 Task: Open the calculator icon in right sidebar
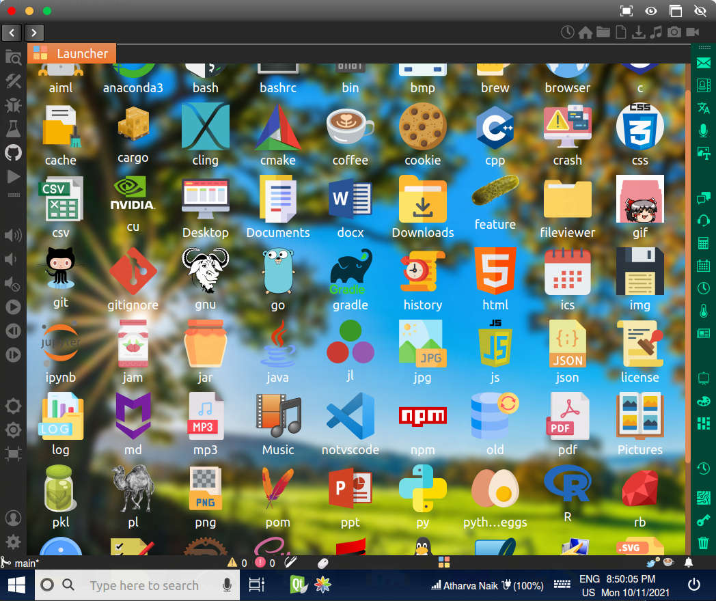704,242
